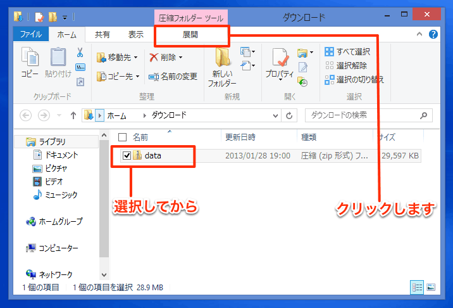Click the Select All (すべて選択) button
Screen dimensions: 453x308
[x=347, y=52]
